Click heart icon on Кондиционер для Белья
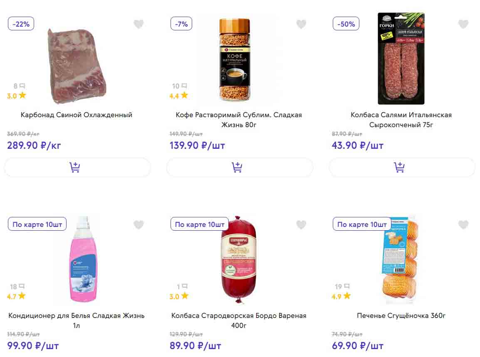This screenshot has width=480, height=357. point(139,225)
